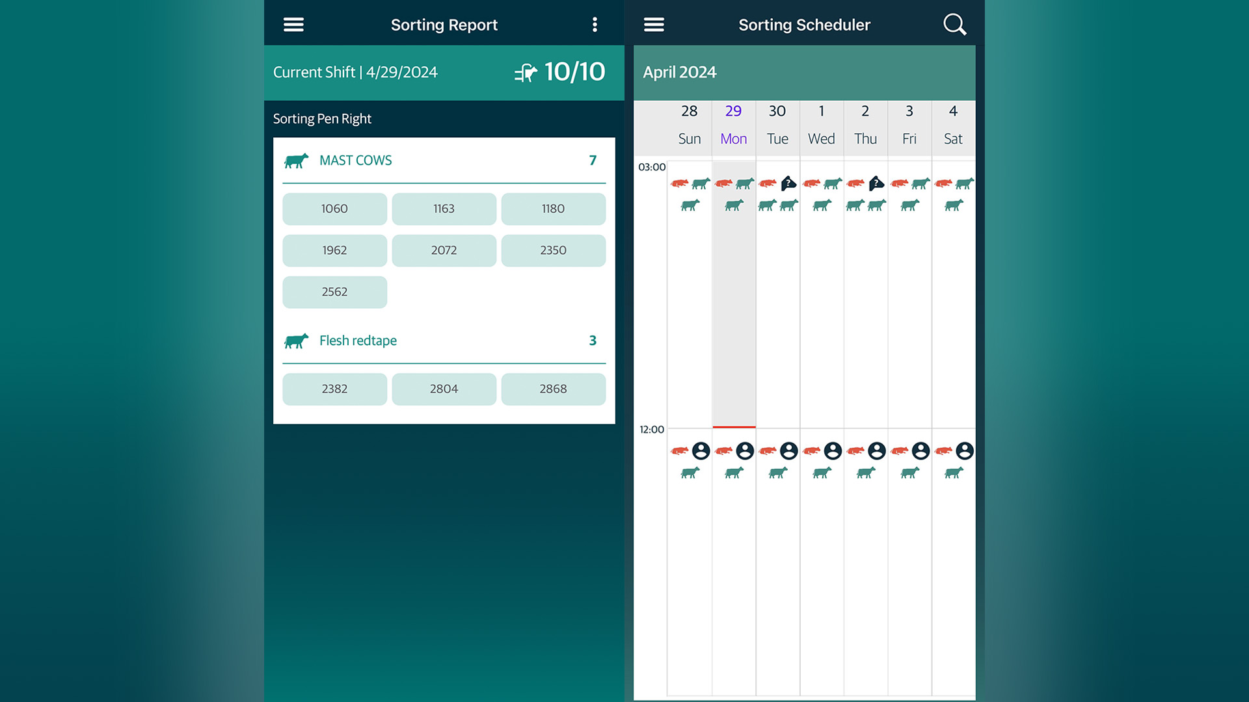This screenshot has width=1249, height=702.
Task: Expand the Flesh redtape group header
Action: click(x=444, y=341)
